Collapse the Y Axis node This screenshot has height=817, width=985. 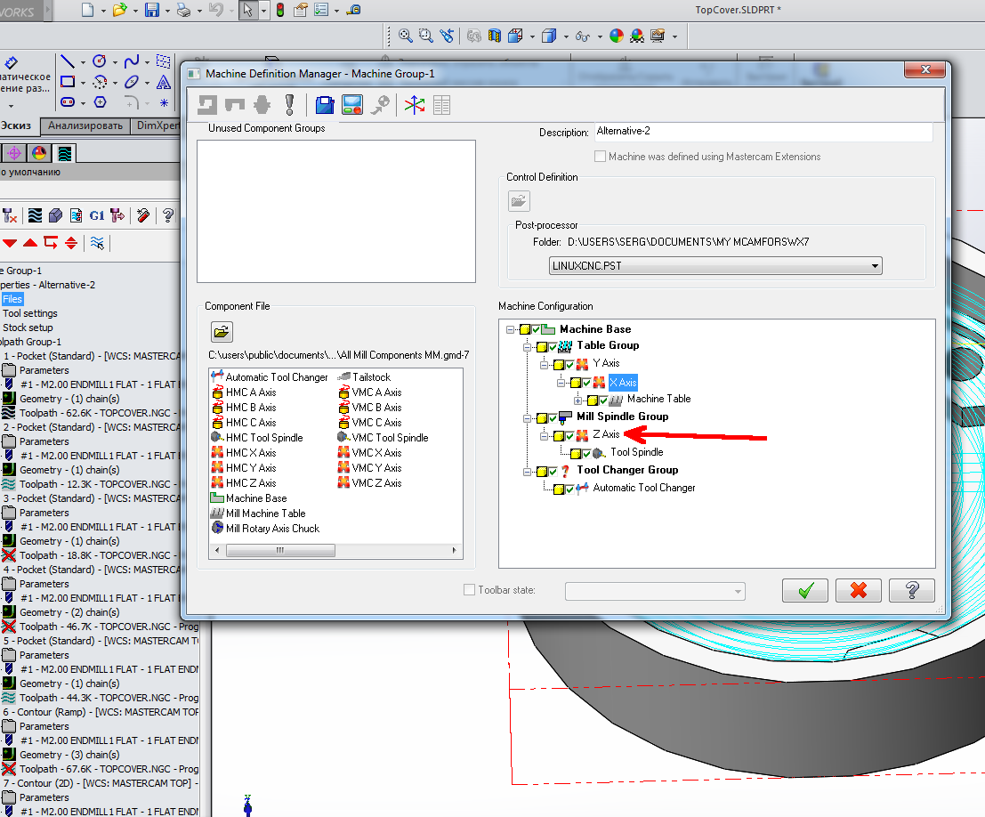point(544,365)
